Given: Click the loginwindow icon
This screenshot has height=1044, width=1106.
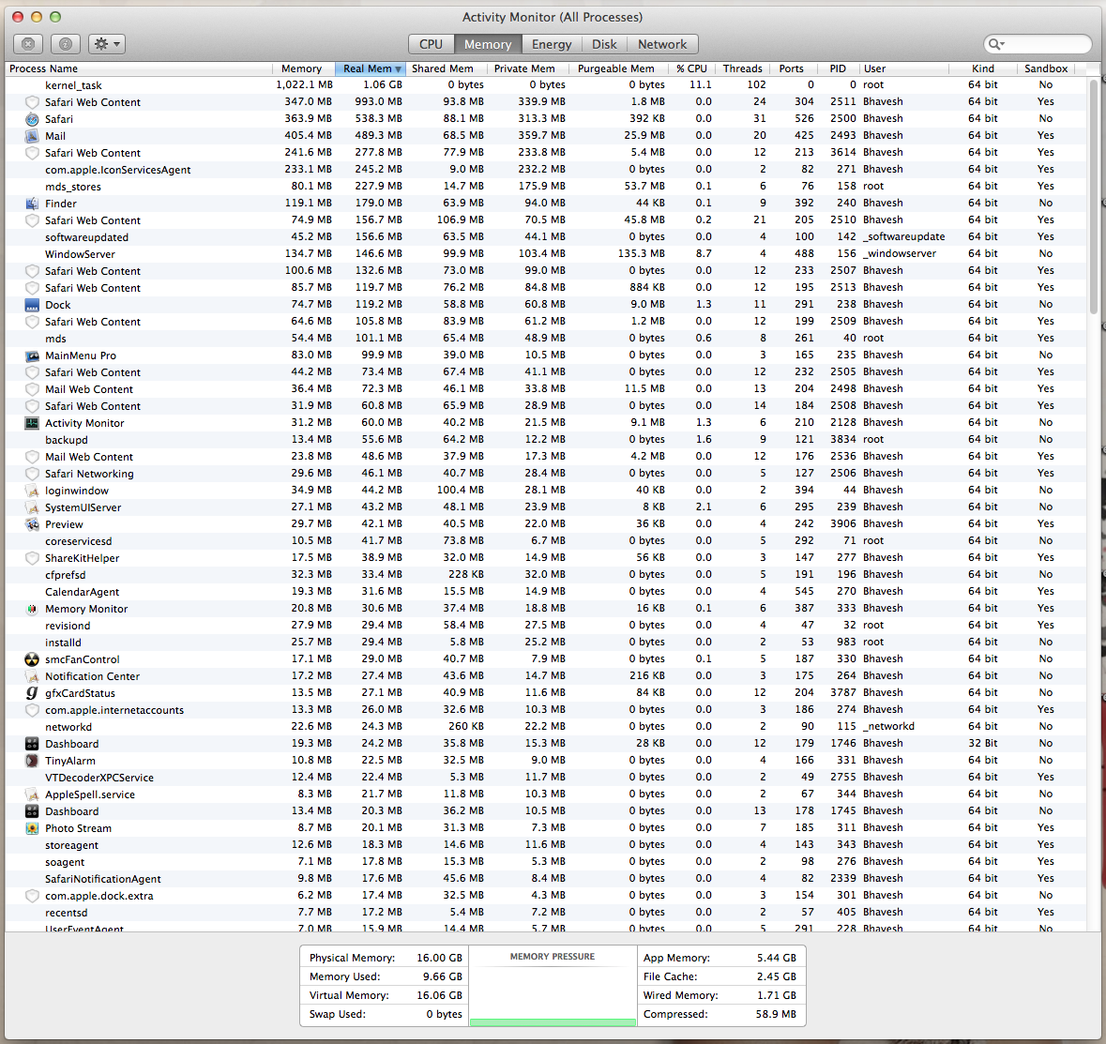Looking at the screenshot, I should [x=32, y=491].
